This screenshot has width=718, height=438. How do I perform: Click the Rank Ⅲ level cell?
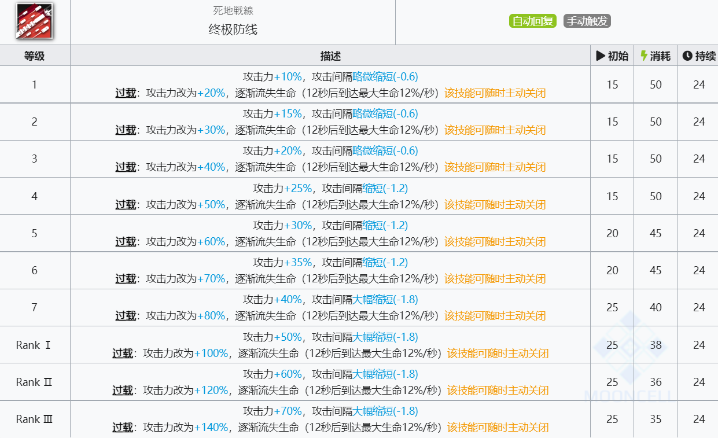35,419
